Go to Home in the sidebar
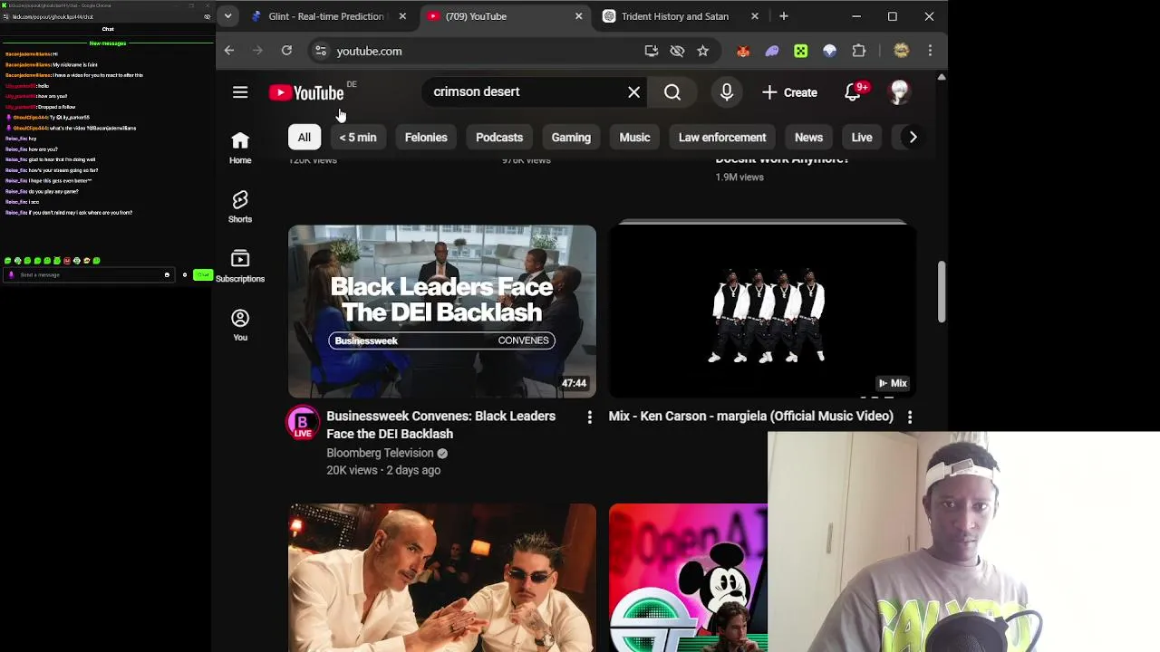 240,148
